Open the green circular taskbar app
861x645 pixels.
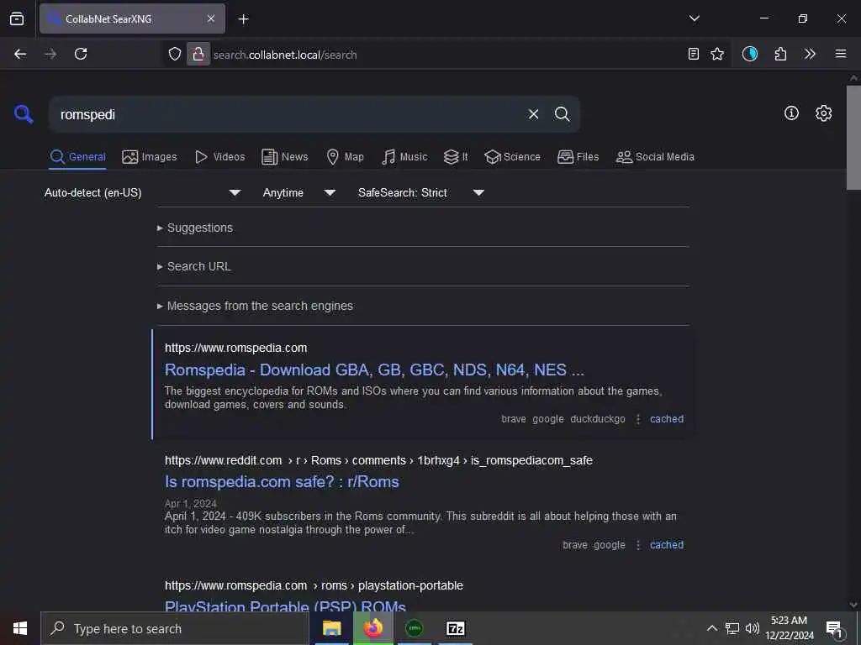click(414, 628)
